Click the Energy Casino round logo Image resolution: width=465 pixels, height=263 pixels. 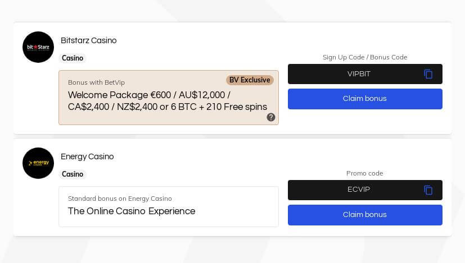[38, 163]
